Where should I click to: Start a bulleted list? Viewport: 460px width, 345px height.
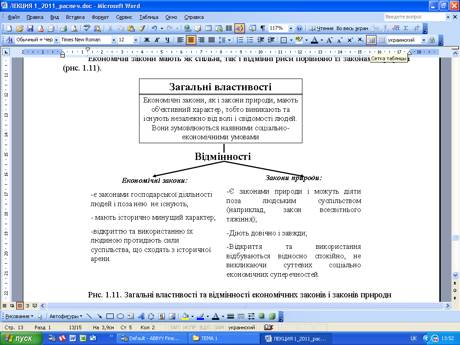coord(250,40)
